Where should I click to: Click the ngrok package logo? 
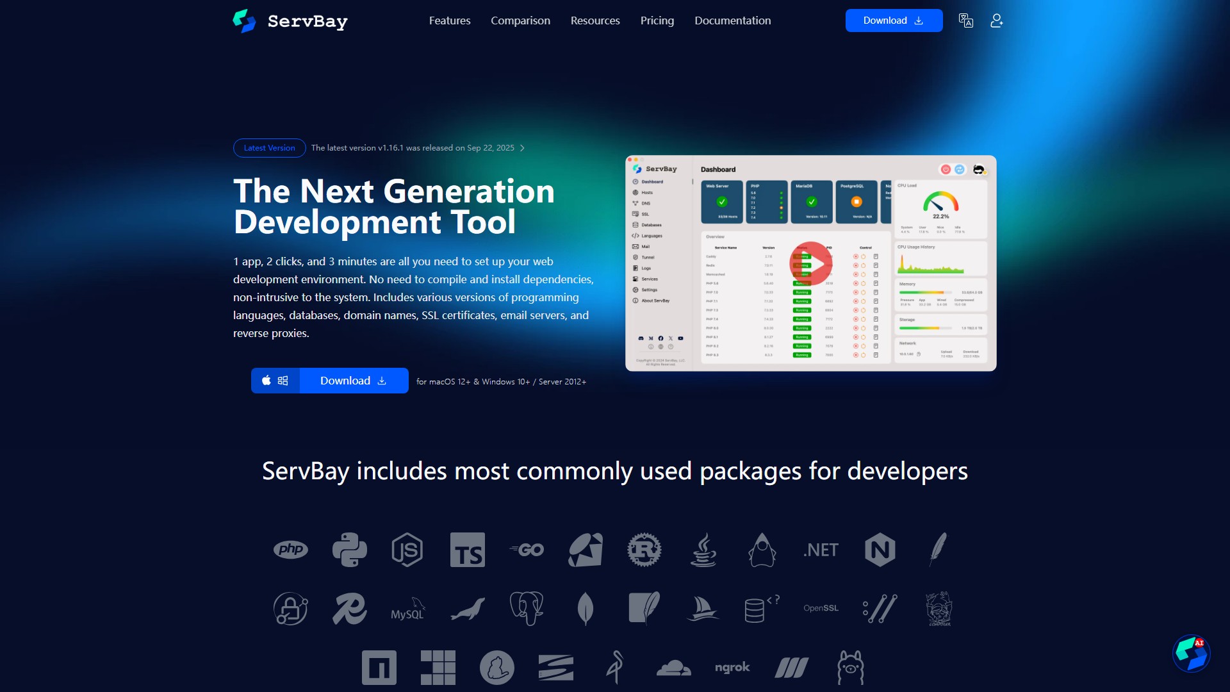732,668
